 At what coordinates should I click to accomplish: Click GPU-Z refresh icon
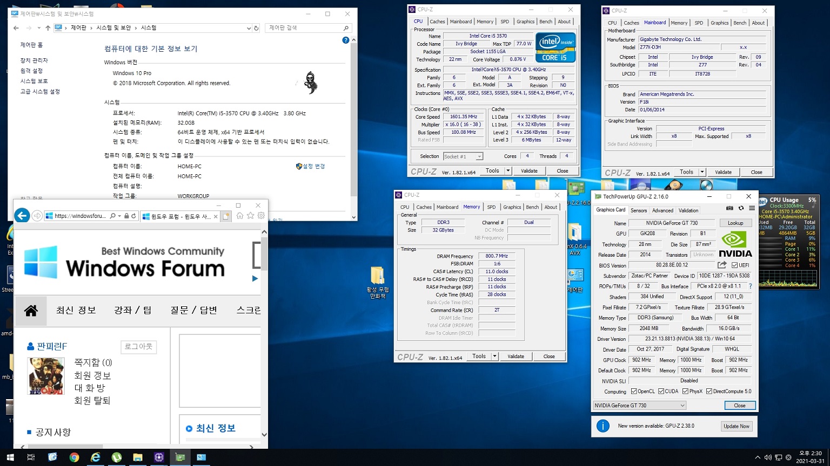tap(741, 208)
